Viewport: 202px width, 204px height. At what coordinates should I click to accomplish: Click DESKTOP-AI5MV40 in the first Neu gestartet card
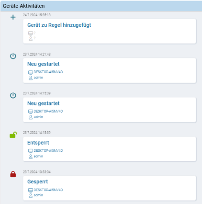[48, 72]
